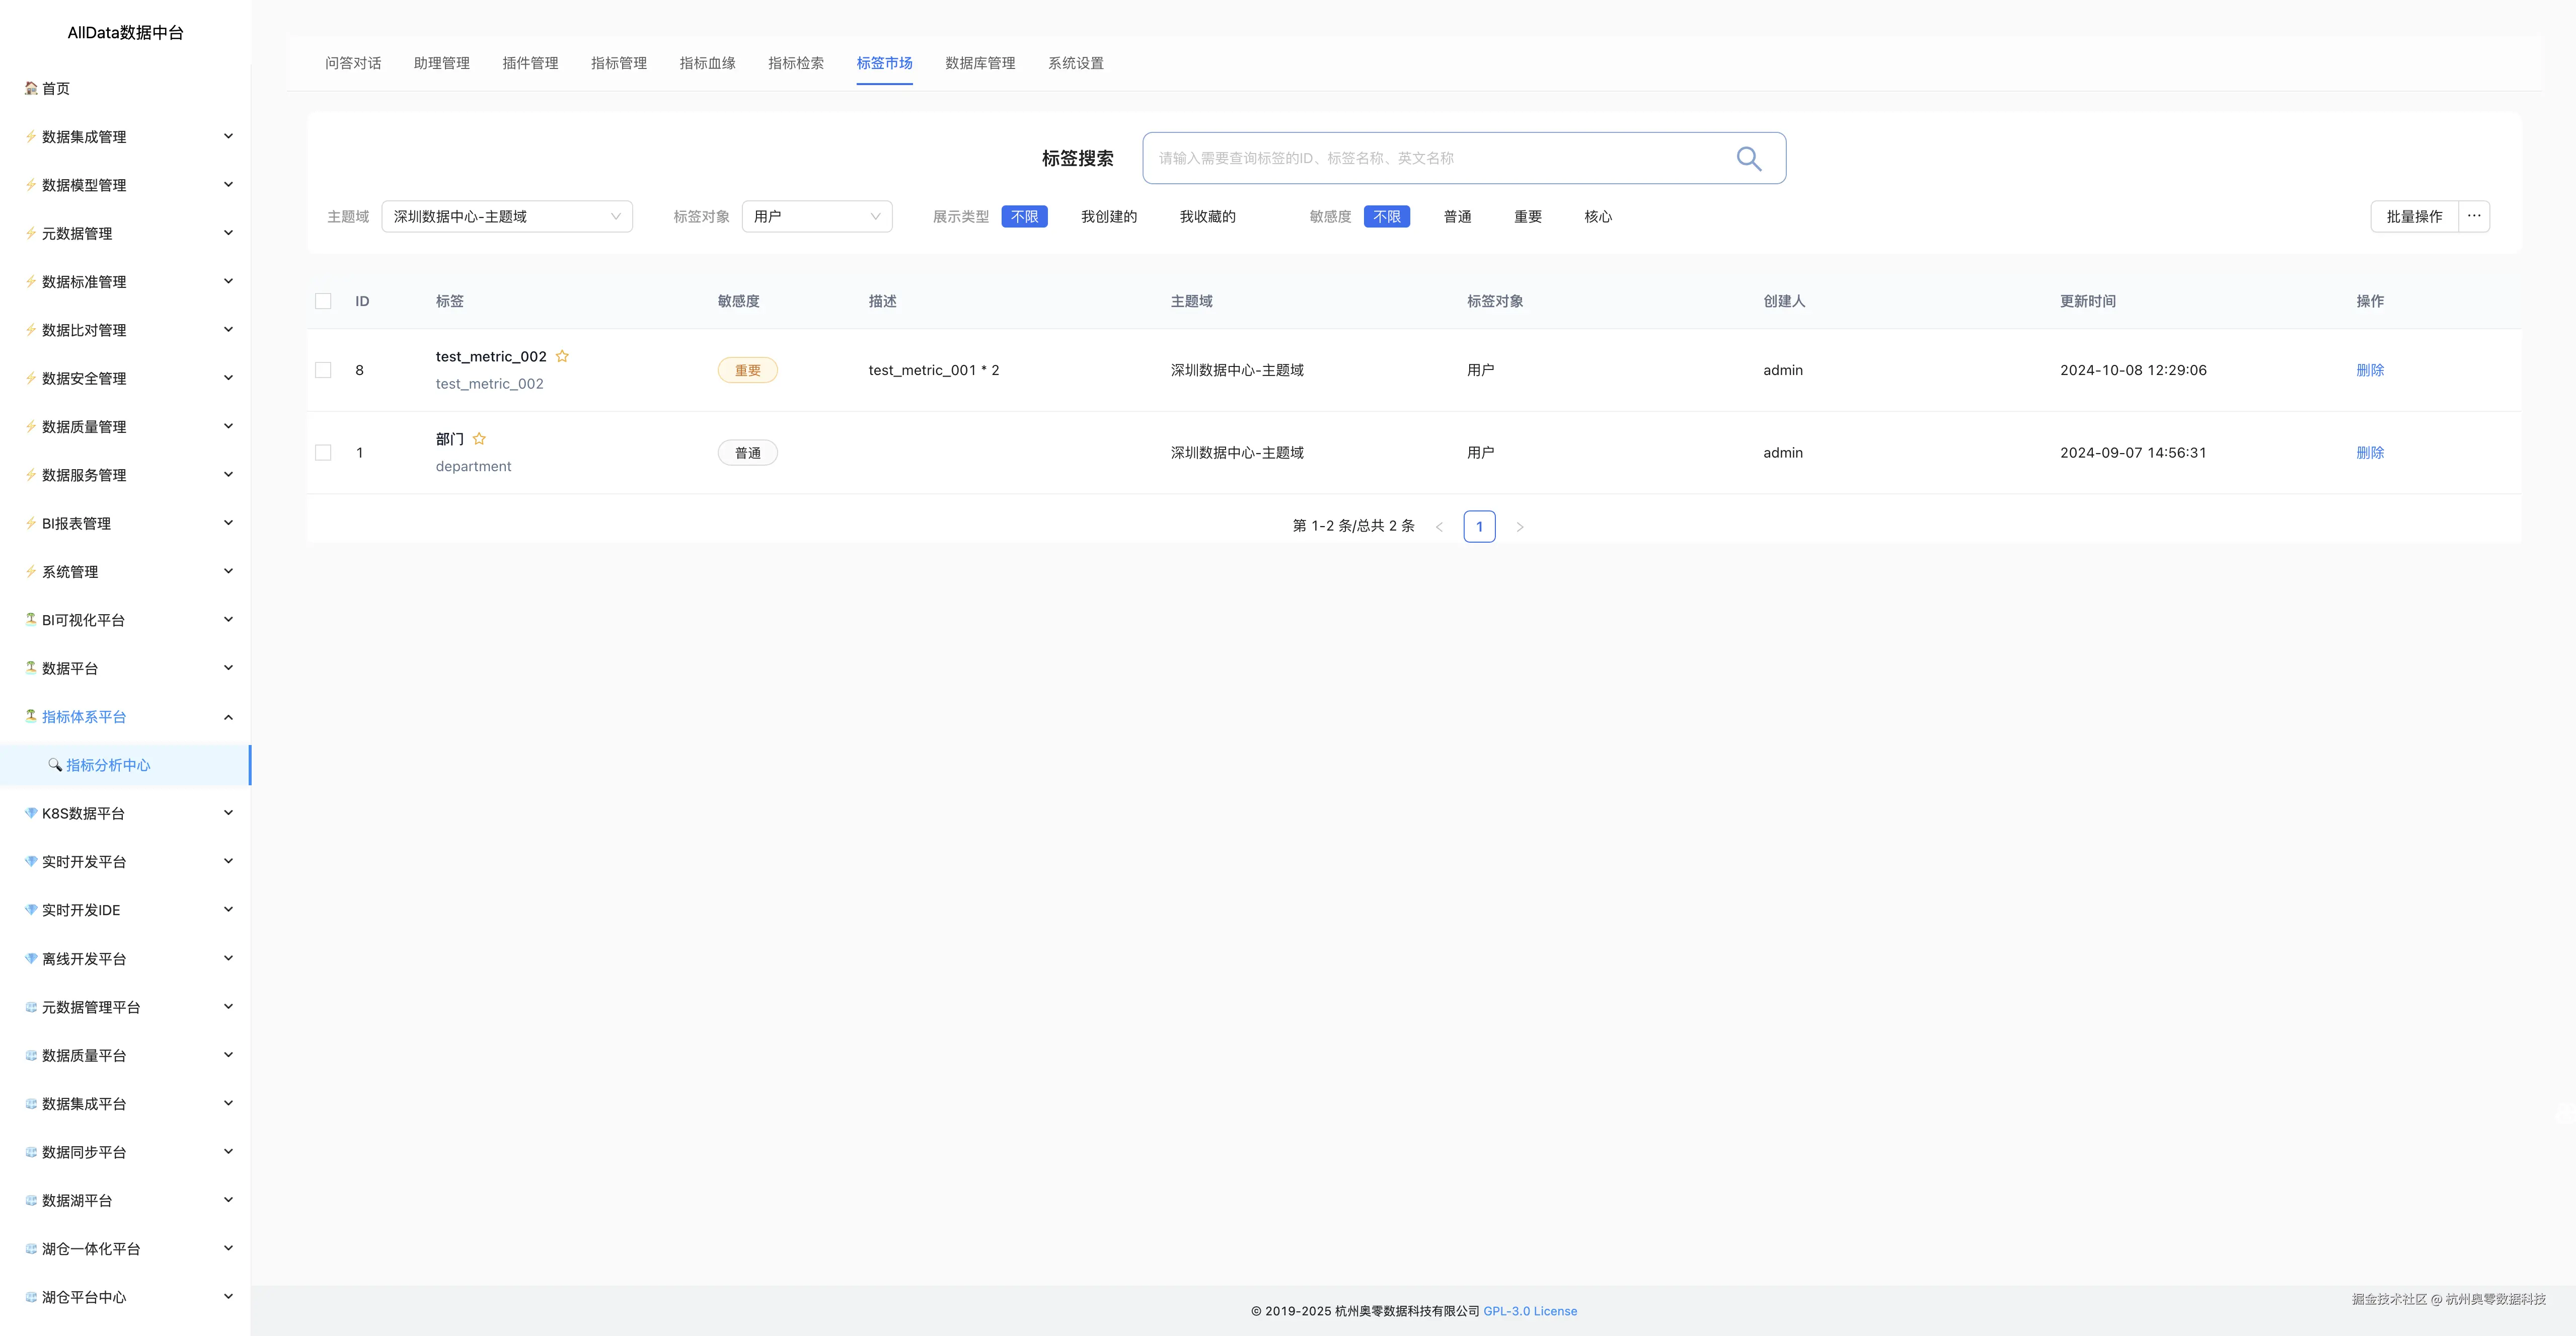Image resolution: width=2576 pixels, height=1336 pixels.
Task: Click the home icon next to 首页
Action: (31, 88)
